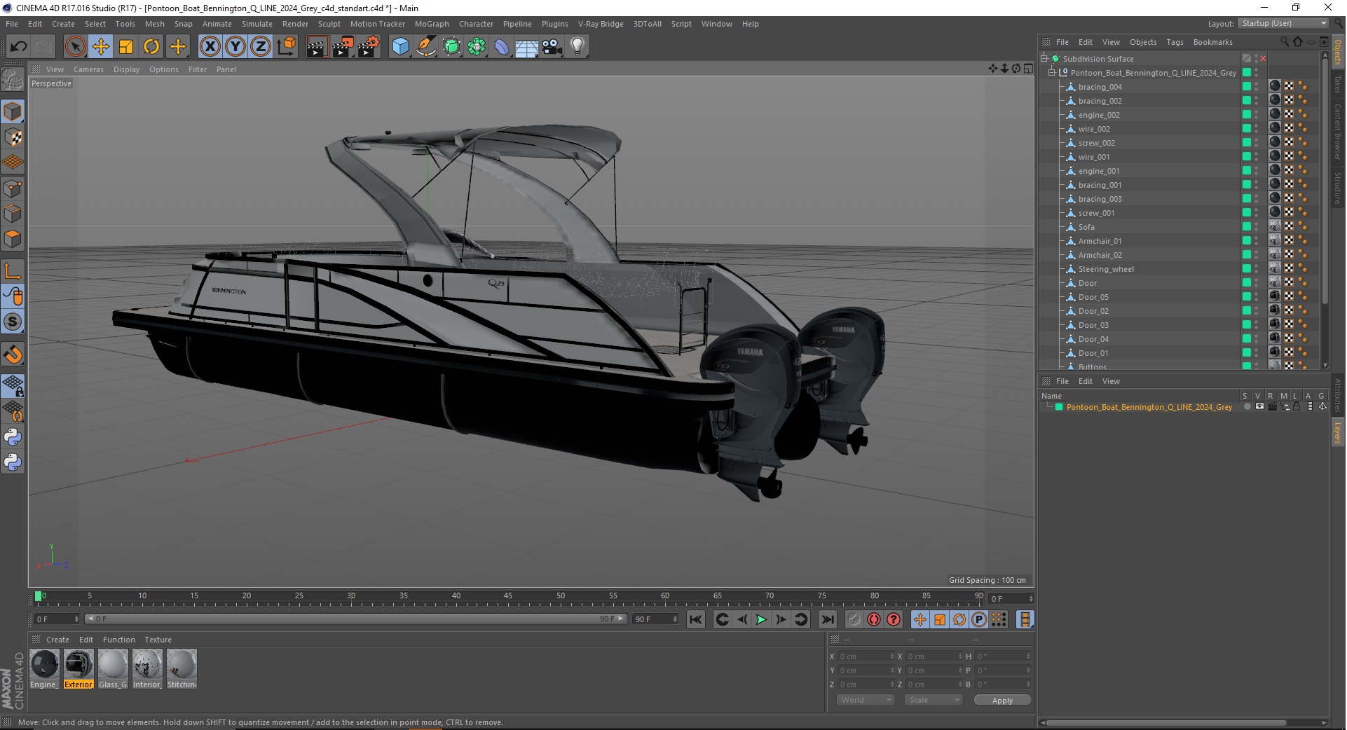The image size is (1347, 730).
Task: Open Edit Render Settings icon
Action: coord(369,47)
